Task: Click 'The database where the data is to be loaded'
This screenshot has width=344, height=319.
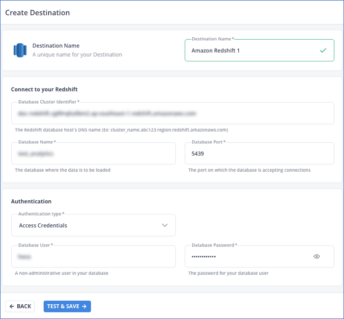Action: (x=62, y=170)
